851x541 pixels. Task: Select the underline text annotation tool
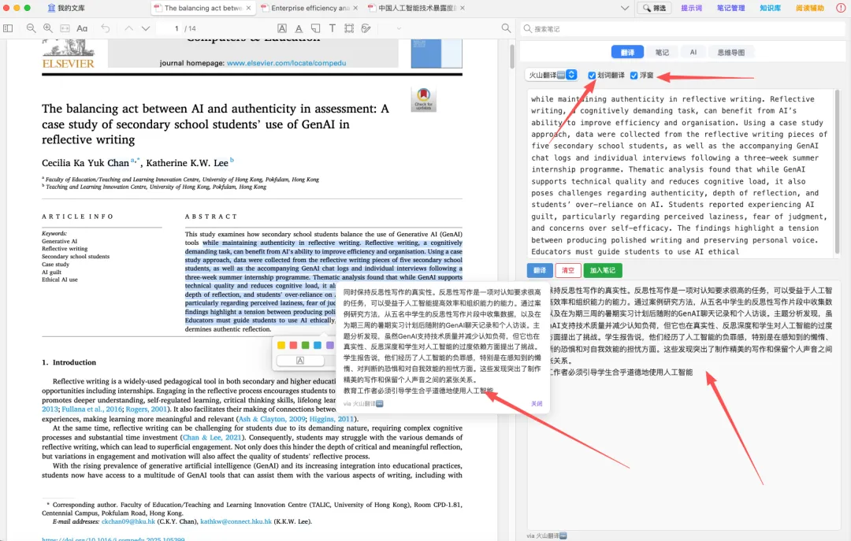click(x=299, y=28)
